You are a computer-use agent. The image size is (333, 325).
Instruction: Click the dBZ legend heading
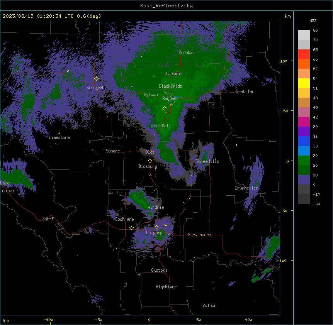[x=313, y=21]
